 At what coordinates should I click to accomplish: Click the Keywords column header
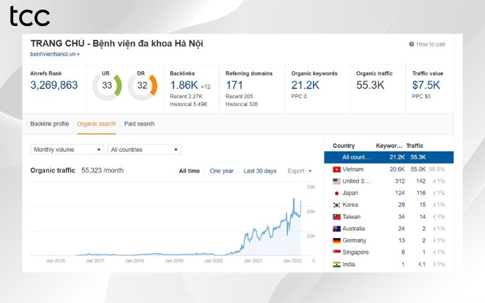point(389,146)
